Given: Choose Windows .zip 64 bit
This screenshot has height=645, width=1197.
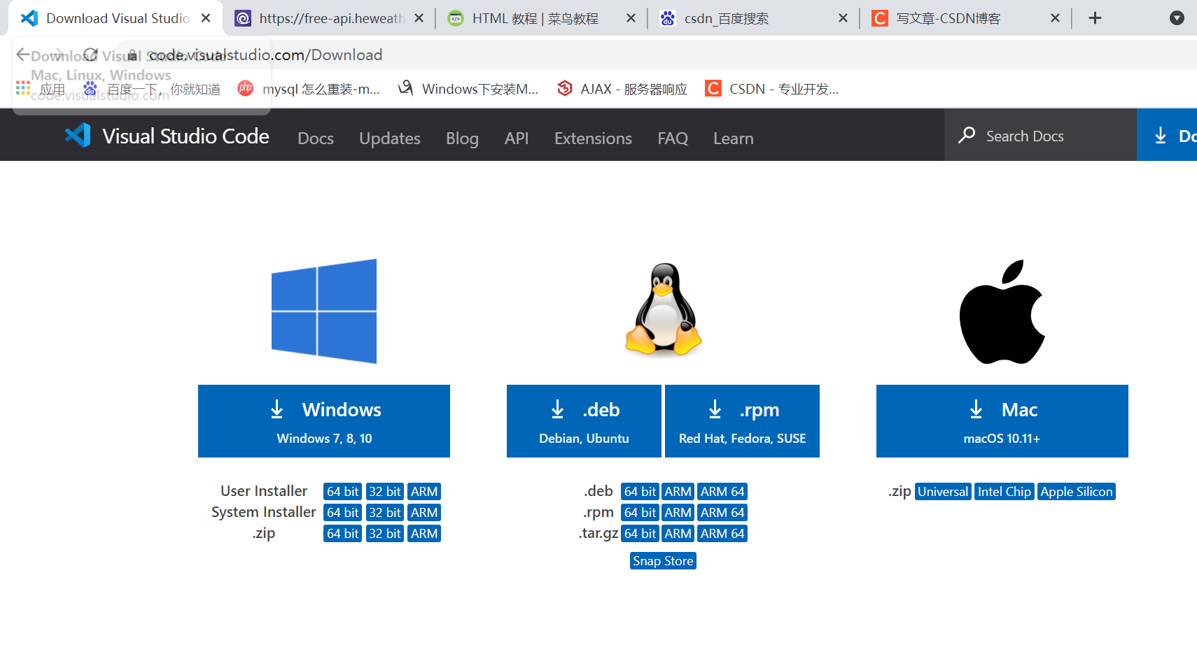Looking at the screenshot, I should [342, 534].
